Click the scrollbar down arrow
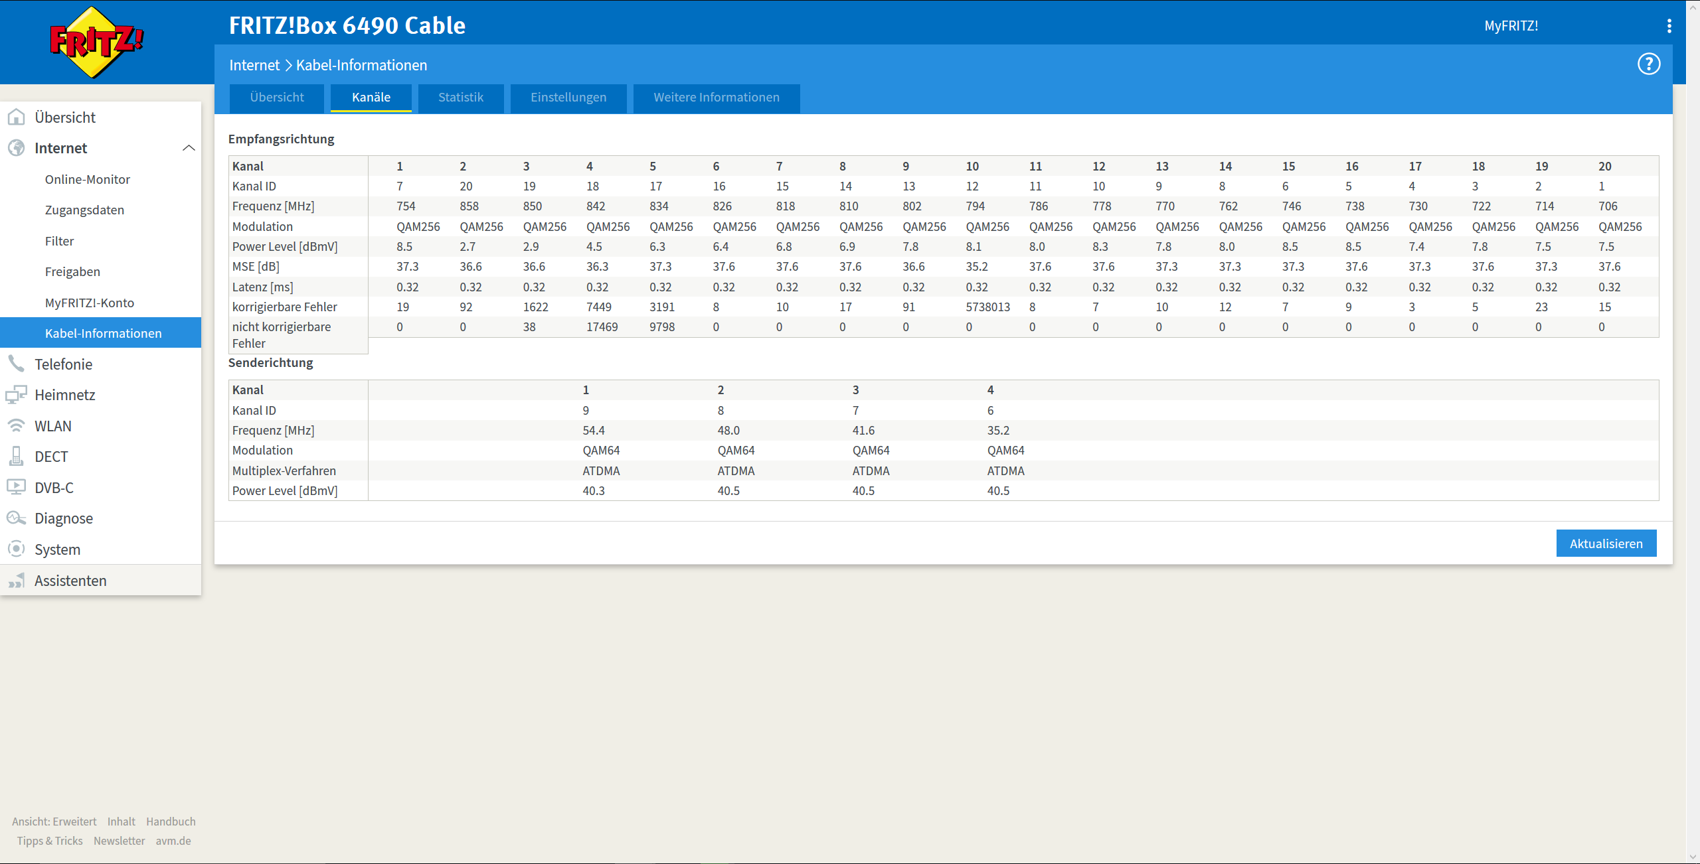Viewport: 1700px width, 864px height. click(x=1693, y=857)
